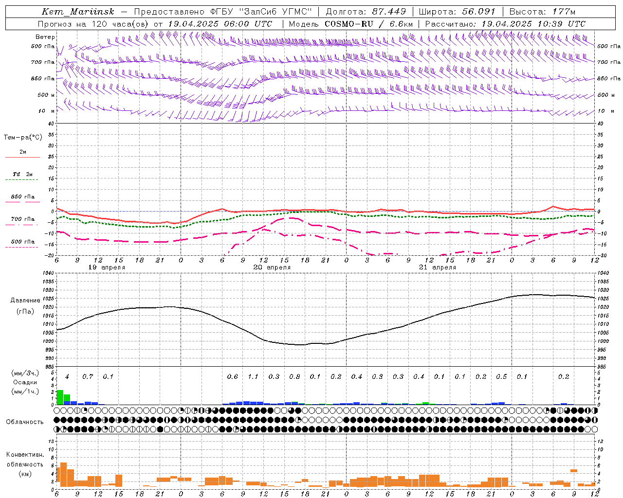Click the 3-hour precipitation value "0.5"

[501, 377]
